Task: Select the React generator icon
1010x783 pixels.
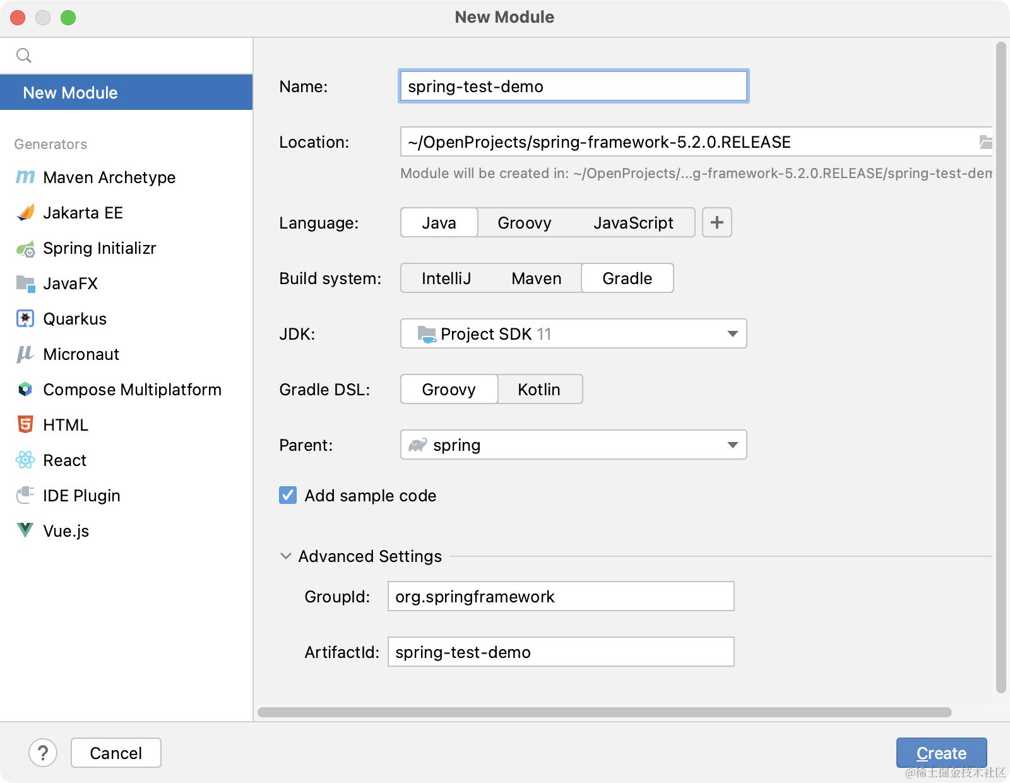Action: coord(25,460)
